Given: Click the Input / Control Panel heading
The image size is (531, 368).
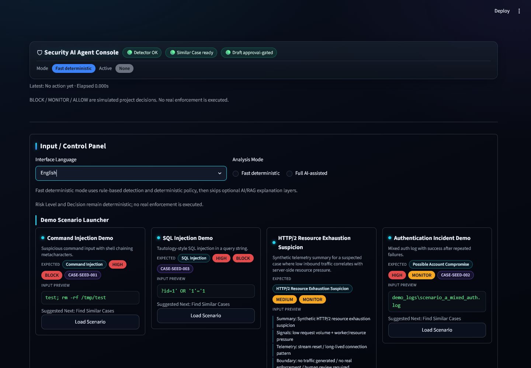Looking at the screenshot, I should tap(73, 146).
